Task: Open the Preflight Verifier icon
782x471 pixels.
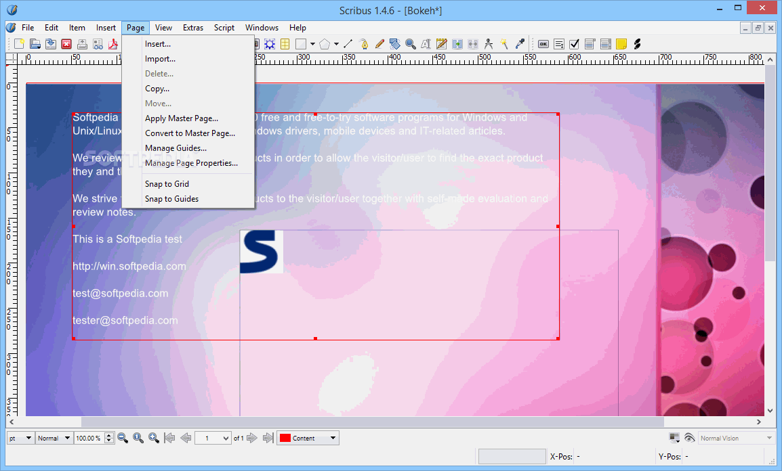Action: pyautogui.click(x=98, y=44)
